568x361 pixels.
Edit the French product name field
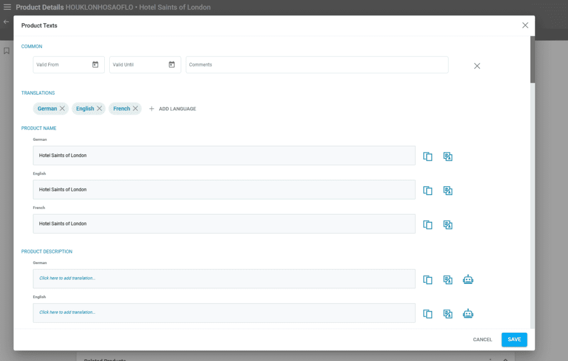(x=224, y=223)
